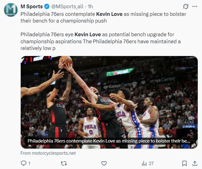Like the post with the heart icon
202x169 pixels.
pyautogui.click(x=104, y=164)
